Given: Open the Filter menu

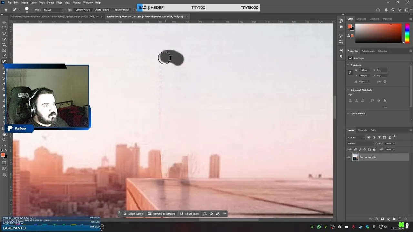Looking at the screenshot, I should (59, 3).
